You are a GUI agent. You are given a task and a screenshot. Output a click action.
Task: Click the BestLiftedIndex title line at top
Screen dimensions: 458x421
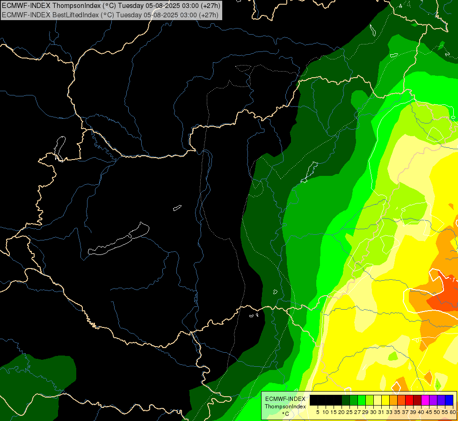coord(110,15)
